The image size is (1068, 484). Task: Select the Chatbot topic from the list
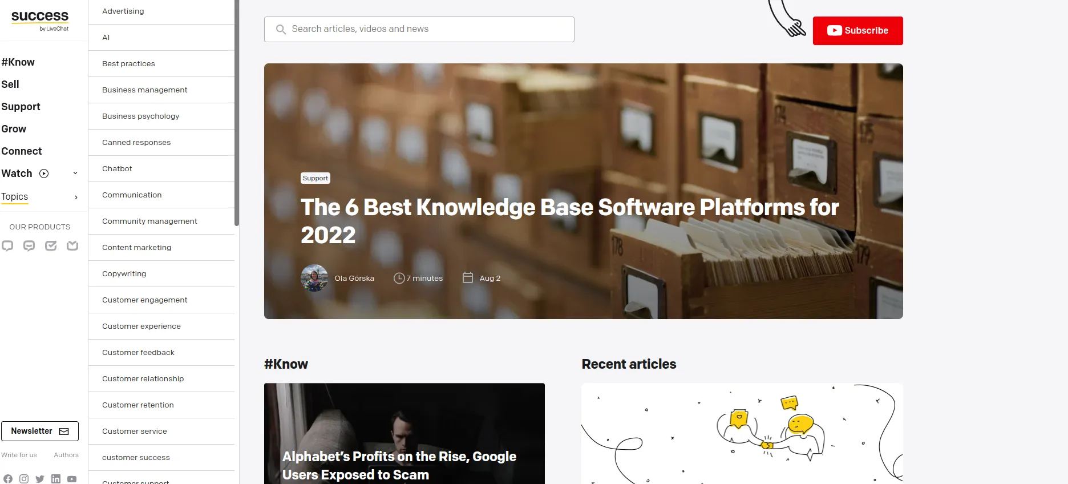117,169
